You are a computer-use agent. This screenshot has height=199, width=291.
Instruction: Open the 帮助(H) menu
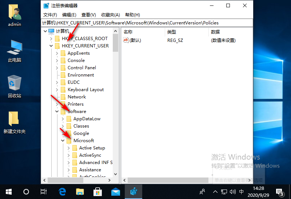click(x=132, y=15)
